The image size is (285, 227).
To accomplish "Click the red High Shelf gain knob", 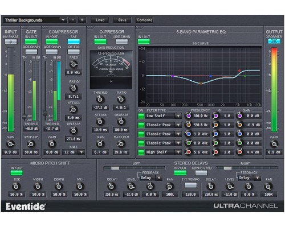I will tap(240, 152).
